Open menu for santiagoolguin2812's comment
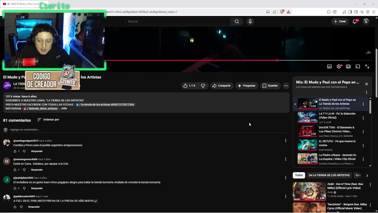The height and width of the screenshot is (213, 378). click(x=285, y=141)
